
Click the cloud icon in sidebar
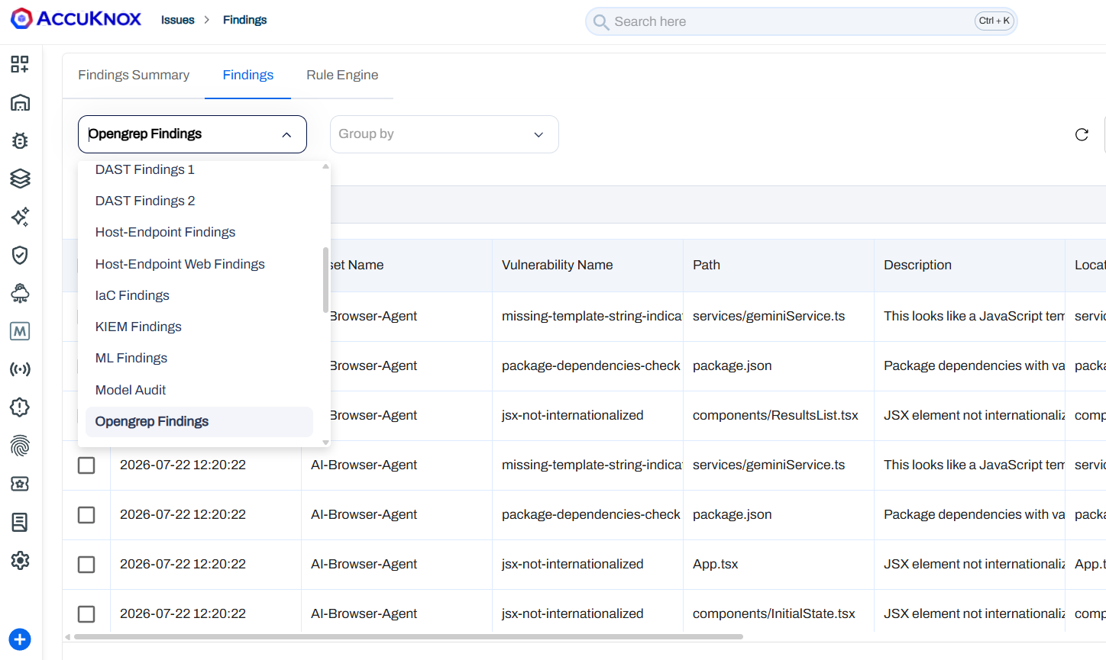point(20,293)
